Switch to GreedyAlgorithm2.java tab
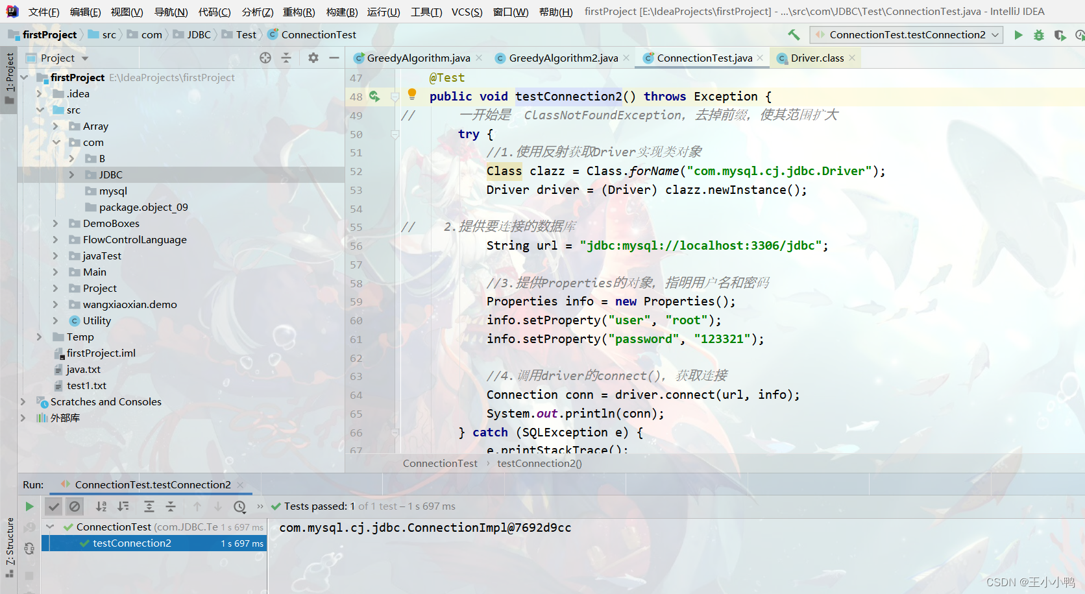The width and height of the screenshot is (1085, 594). click(x=563, y=58)
